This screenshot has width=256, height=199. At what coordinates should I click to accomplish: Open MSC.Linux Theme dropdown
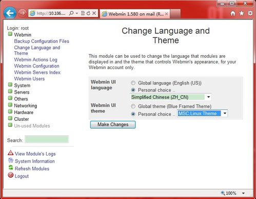click(x=203, y=114)
